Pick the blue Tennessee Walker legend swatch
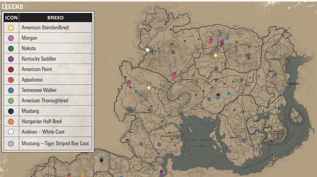 [x=11, y=90]
